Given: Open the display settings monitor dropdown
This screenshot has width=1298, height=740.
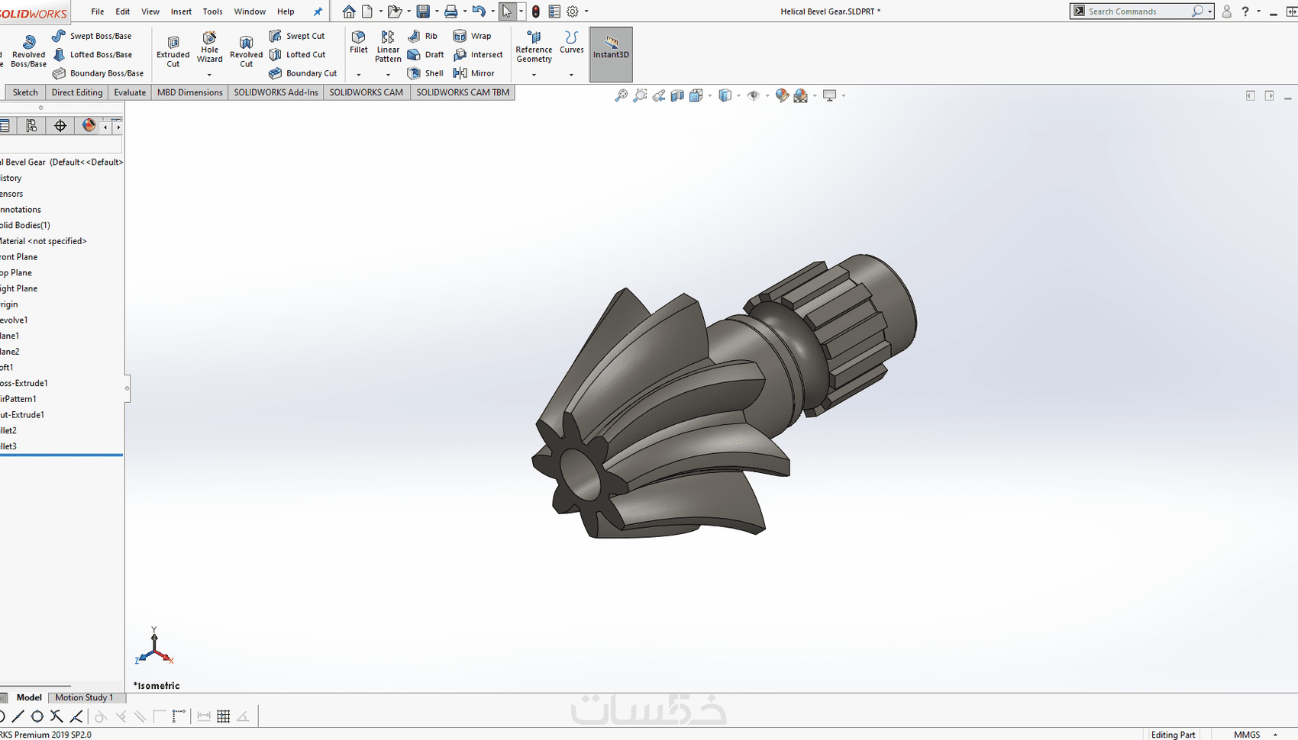Looking at the screenshot, I should (x=844, y=96).
